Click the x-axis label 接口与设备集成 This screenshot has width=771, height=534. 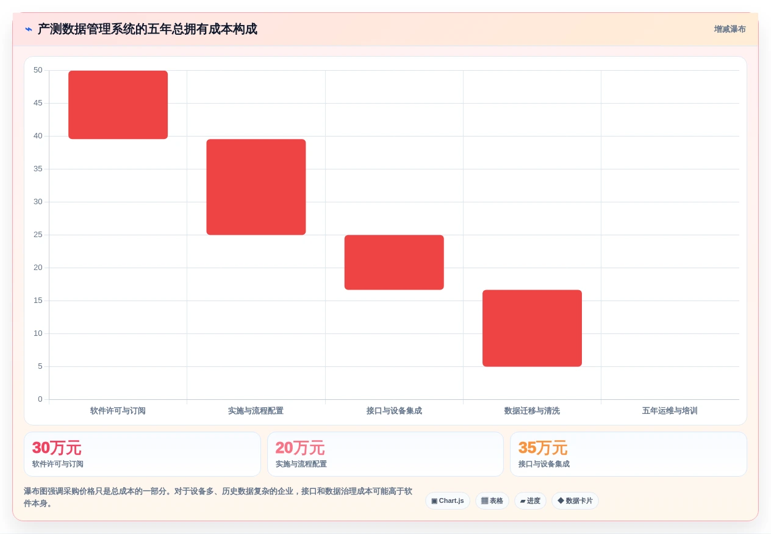point(394,411)
